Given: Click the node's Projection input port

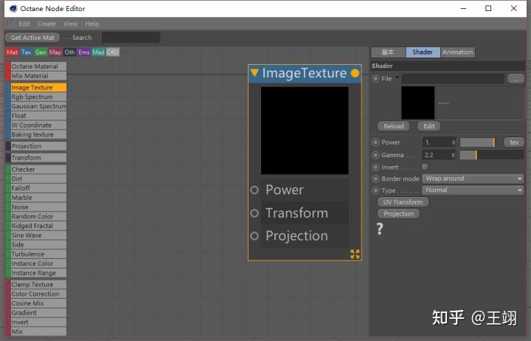Looking at the screenshot, I should click(x=254, y=235).
